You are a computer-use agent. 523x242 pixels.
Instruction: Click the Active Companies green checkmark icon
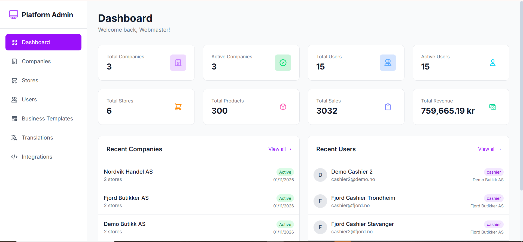pyautogui.click(x=283, y=63)
